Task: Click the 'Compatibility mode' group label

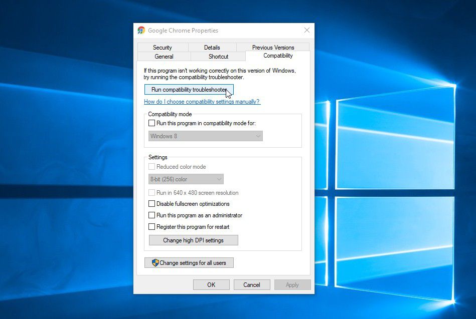Action: tap(170, 114)
